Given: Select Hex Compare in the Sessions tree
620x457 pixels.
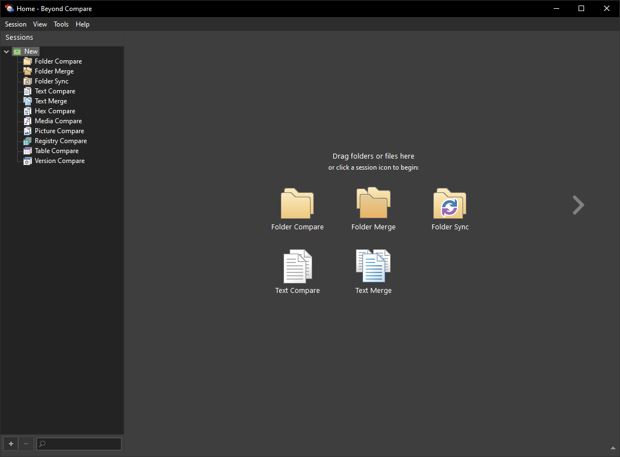Looking at the screenshot, I should [x=55, y=111].
